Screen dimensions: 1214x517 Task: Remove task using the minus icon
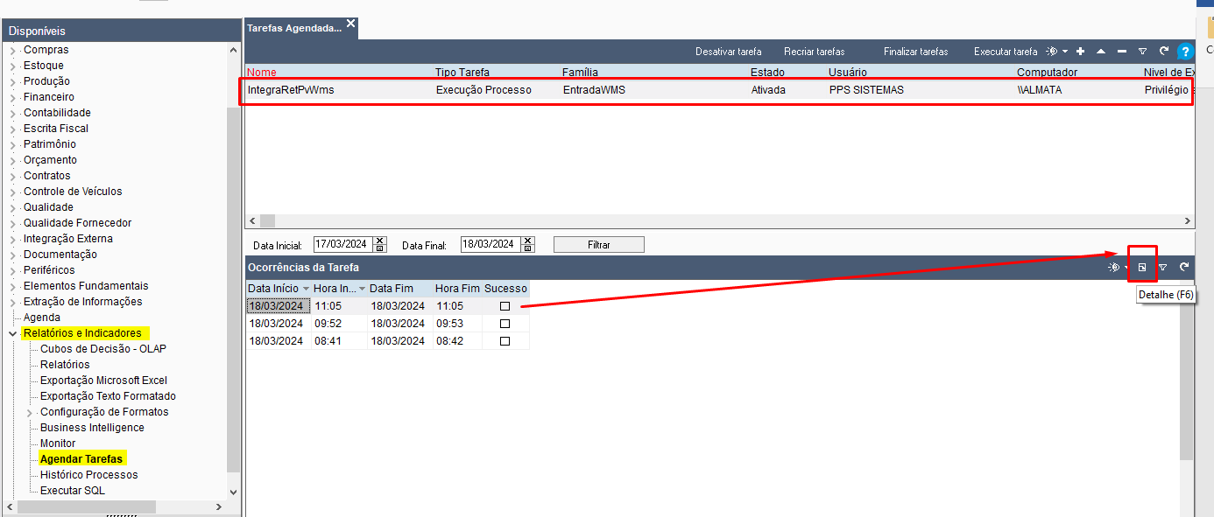coord(1122,52)
